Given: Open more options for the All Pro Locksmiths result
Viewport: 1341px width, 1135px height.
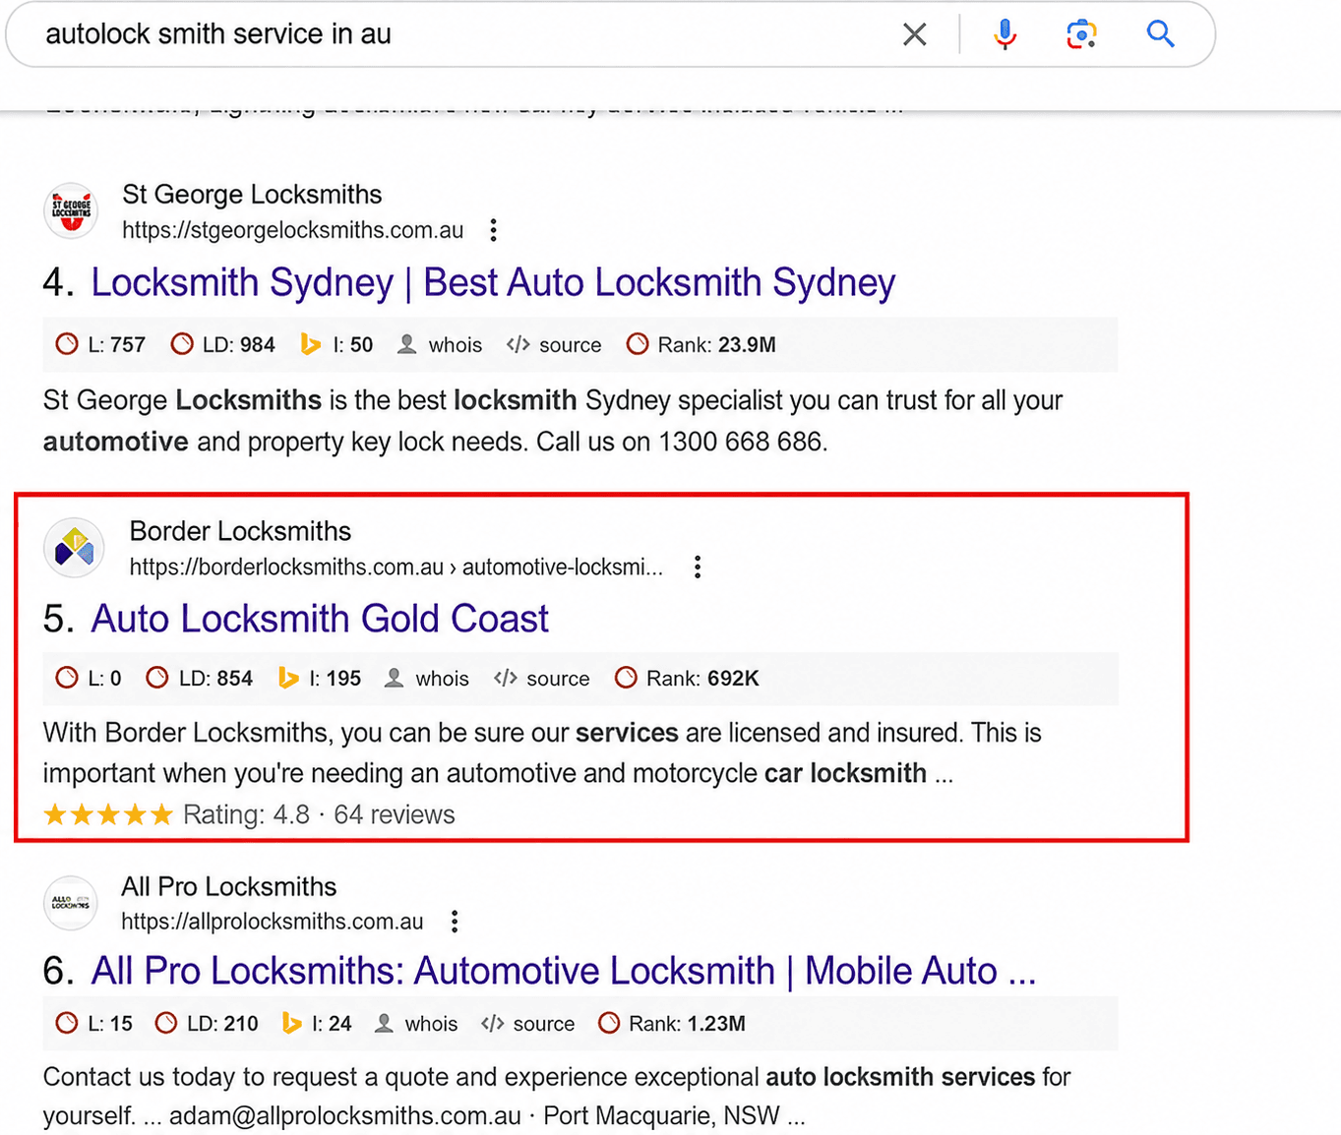Looking at the screenshot, I should 455,922.
